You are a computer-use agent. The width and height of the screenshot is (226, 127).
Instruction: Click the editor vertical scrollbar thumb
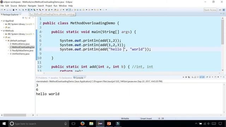point(222,32)
